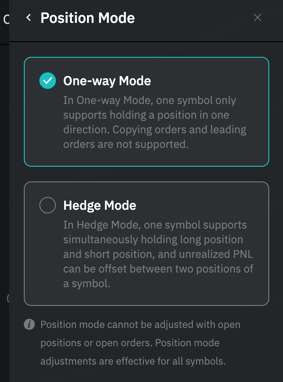The height and width of the screenshot is (382, 283).
Task: Choose the "Hedge Mode" heading label
Action: tap(99, 206)
